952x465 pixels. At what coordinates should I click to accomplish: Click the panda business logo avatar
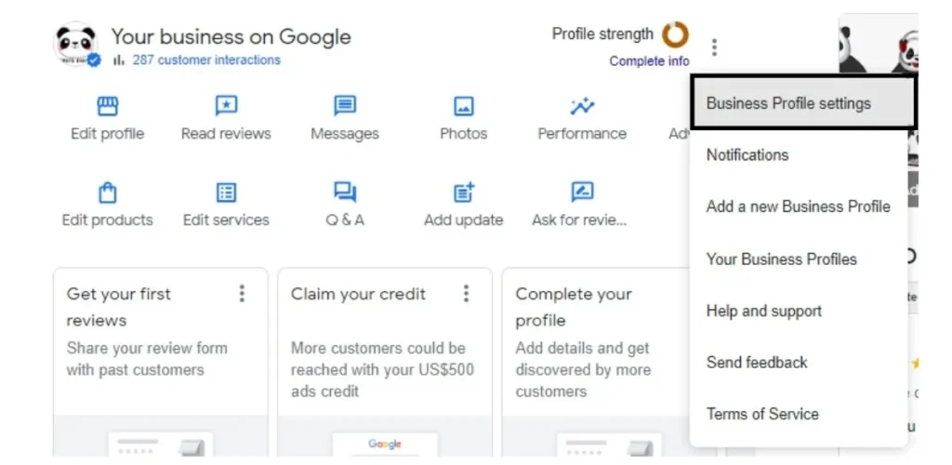click(75, 44)
